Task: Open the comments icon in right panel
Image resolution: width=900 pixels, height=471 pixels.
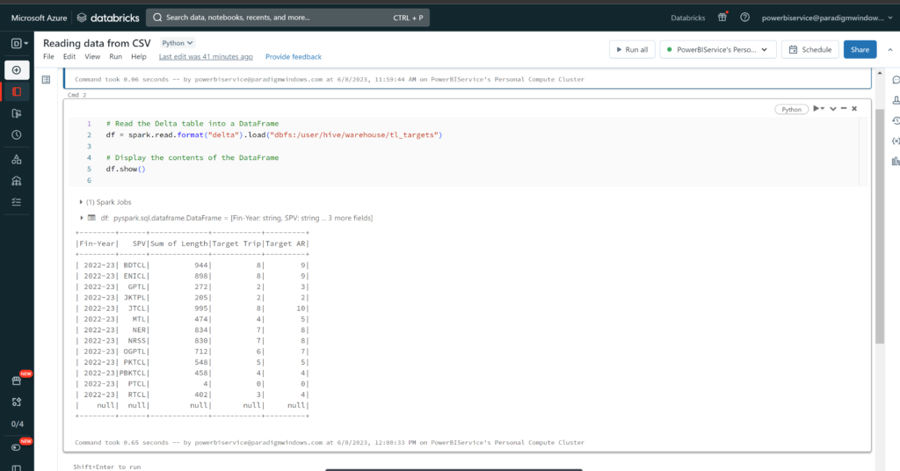Action: (x=896, y=80)
